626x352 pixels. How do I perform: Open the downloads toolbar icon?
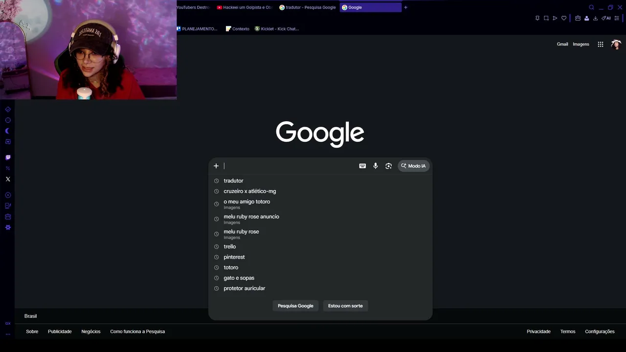click(595, 18)
